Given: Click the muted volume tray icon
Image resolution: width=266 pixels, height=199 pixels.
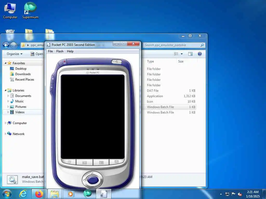Looking at the screenshot, I should tap(240, 194).
